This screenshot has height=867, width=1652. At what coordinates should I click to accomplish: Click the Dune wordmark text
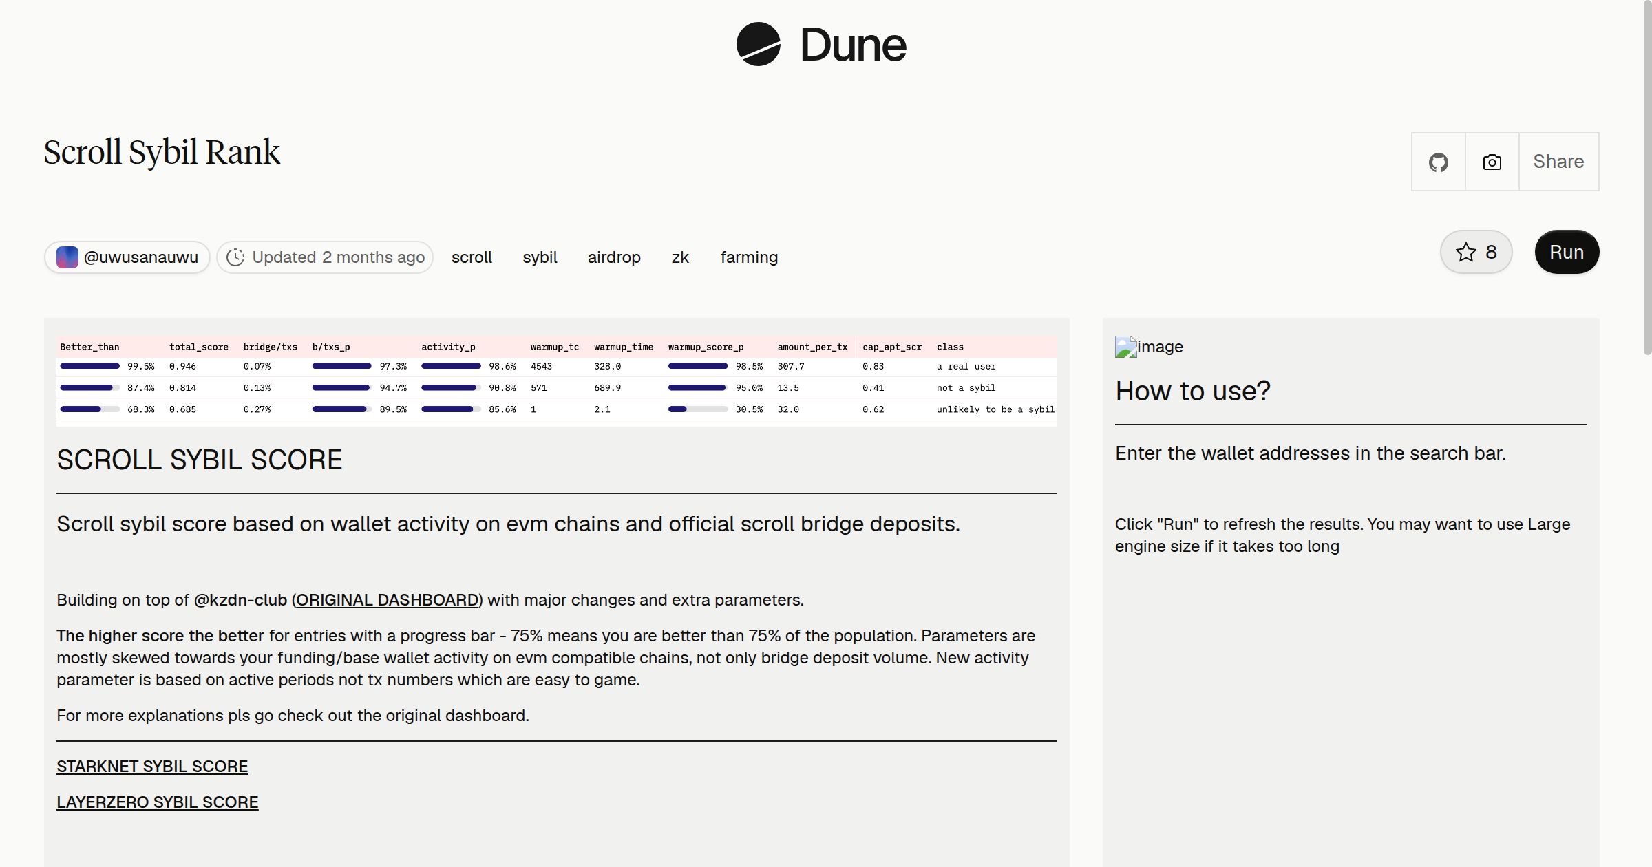tap(853, 45)
